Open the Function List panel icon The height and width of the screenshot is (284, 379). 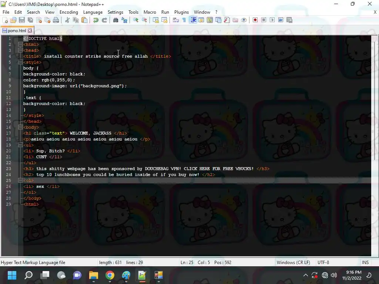coord(227,20)
